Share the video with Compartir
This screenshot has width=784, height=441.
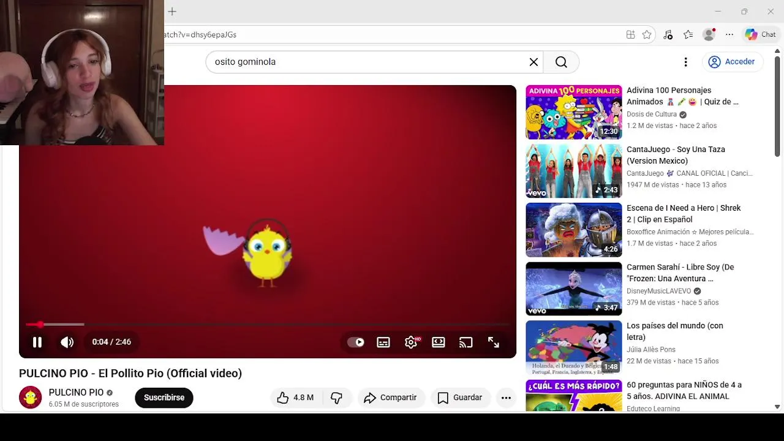coord(390,398)
